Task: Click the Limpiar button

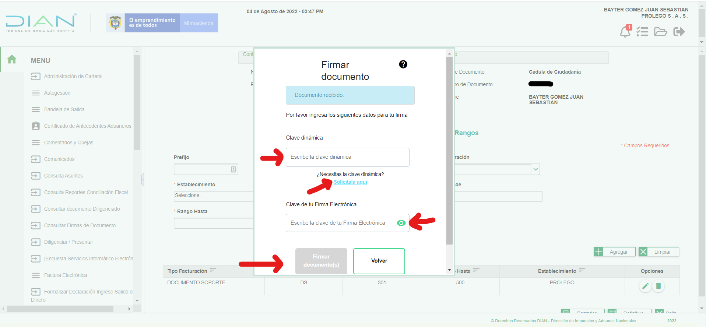Action: pyautogui.click(x=658, y=252)
